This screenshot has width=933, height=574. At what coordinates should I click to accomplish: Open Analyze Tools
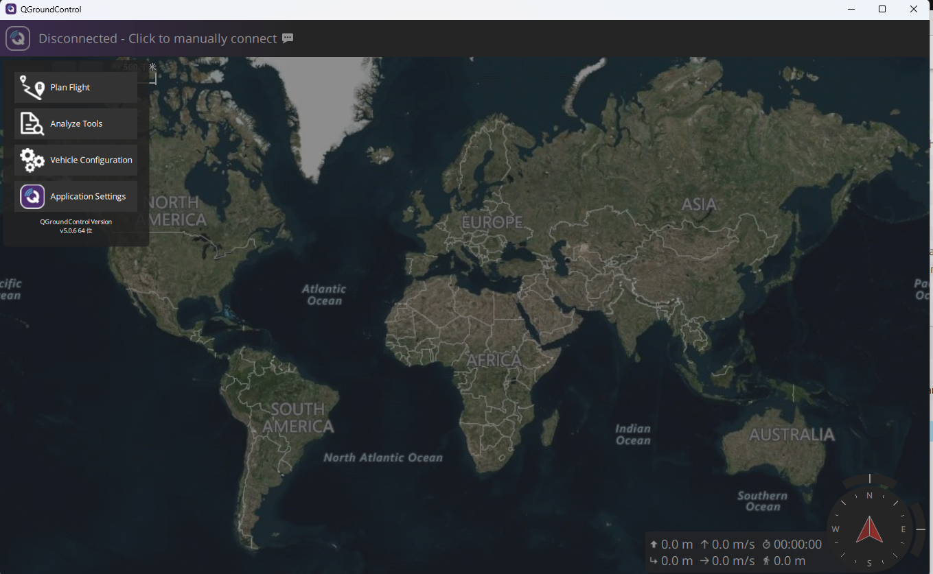pos(76,124)
